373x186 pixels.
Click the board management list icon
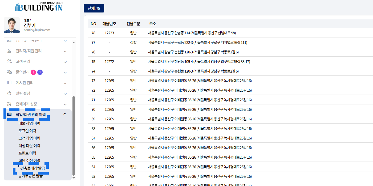click(x=9, y=83)
